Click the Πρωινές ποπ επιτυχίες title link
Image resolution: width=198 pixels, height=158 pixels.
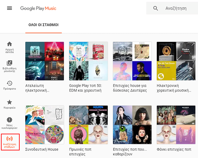click(80, 152)
